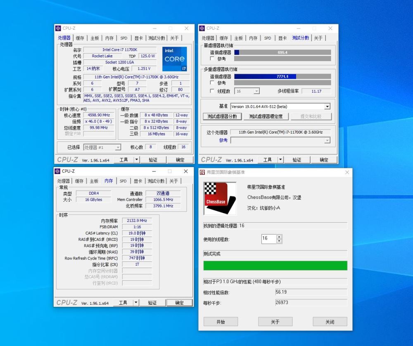The width and height of the screenshot is (413, 346).
Task: Switch to the SPD tab
Action: click(x=123, y=38)
